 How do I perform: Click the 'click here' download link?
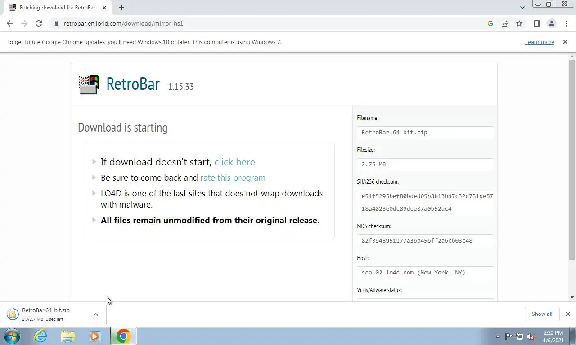(234, 162)
